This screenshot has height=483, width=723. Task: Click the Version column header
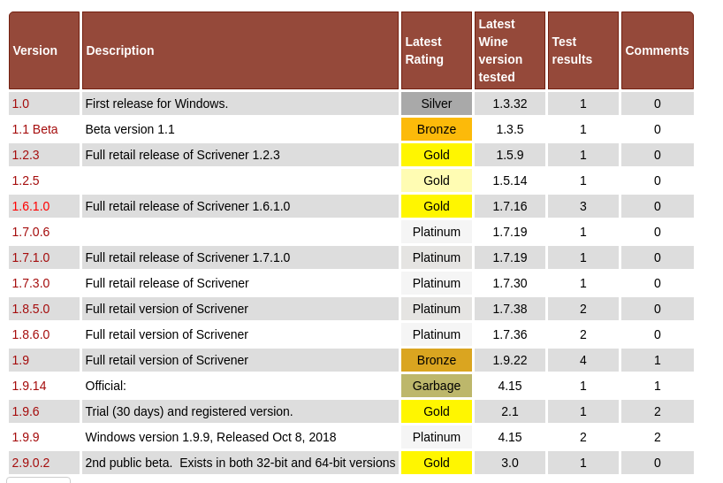click(44, 50)
